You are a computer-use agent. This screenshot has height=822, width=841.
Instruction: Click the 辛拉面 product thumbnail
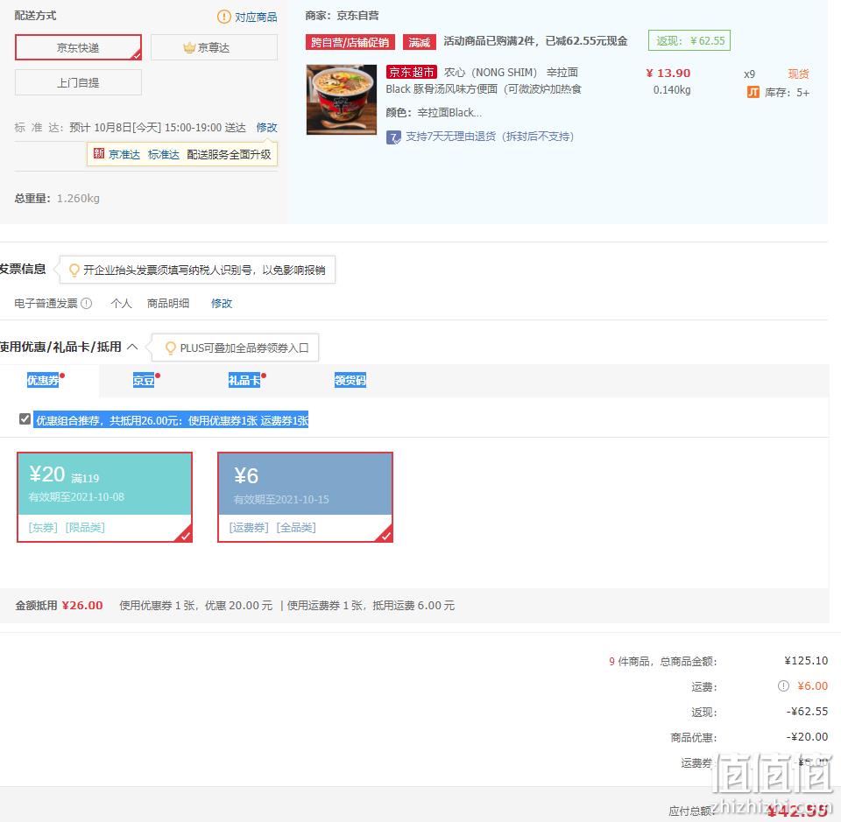click(342, 100)
